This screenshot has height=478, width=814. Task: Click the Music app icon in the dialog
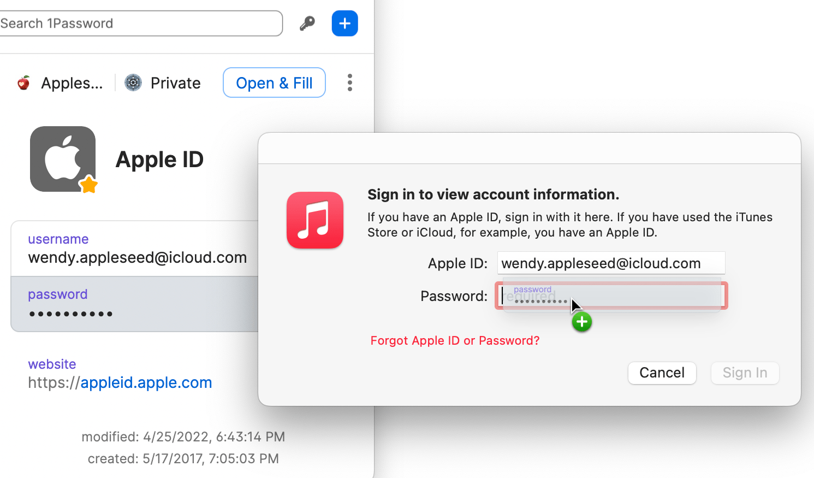[x=315, y=220]
